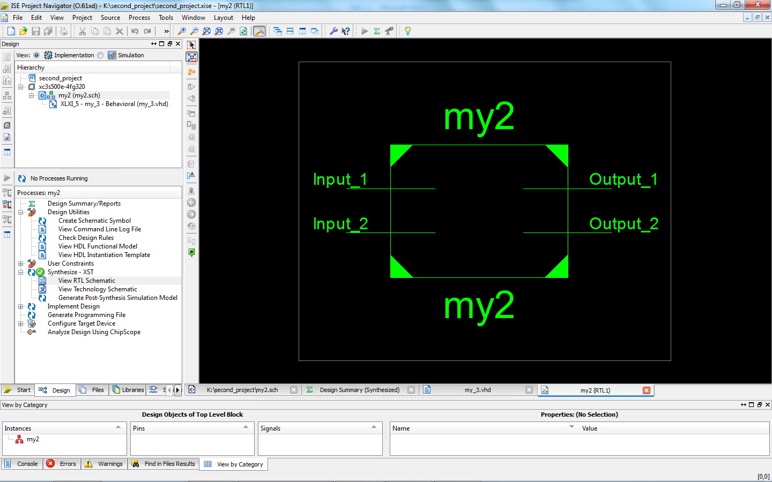Switch to the Libraries panel tab

pos(128,390)
